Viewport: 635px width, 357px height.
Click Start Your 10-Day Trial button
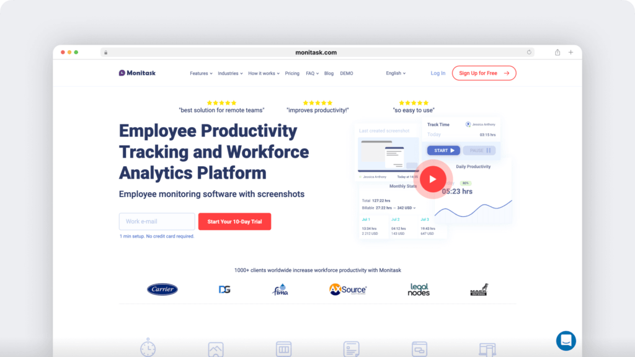click(234, 221)
